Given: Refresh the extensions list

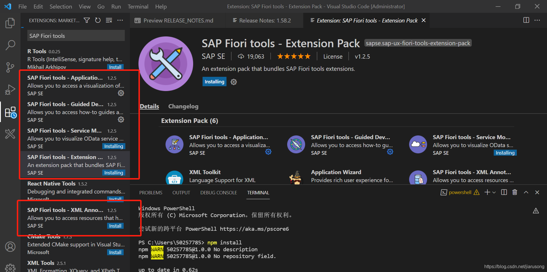Looking at the screenshot, I should pos(98,20).
